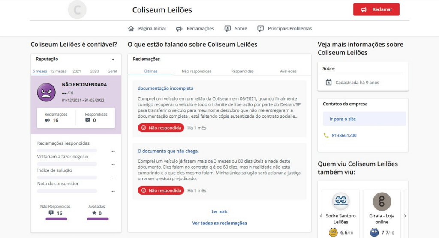
Task: Click the Coliseum Leilões logo avatar
Action: tap(77, 10)
